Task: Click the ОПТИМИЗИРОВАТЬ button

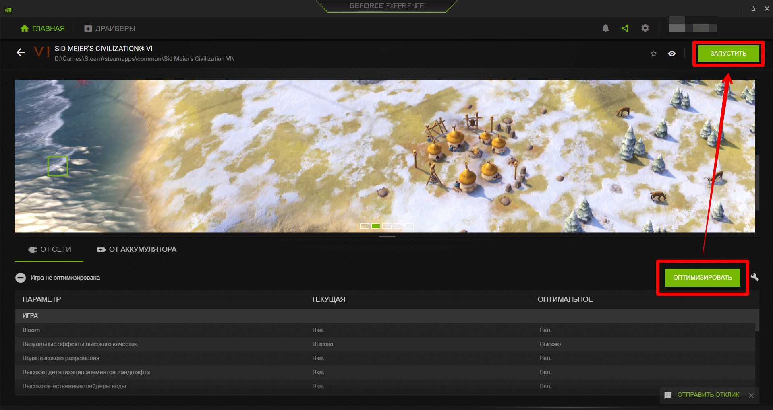Action: tap(702, 278)
